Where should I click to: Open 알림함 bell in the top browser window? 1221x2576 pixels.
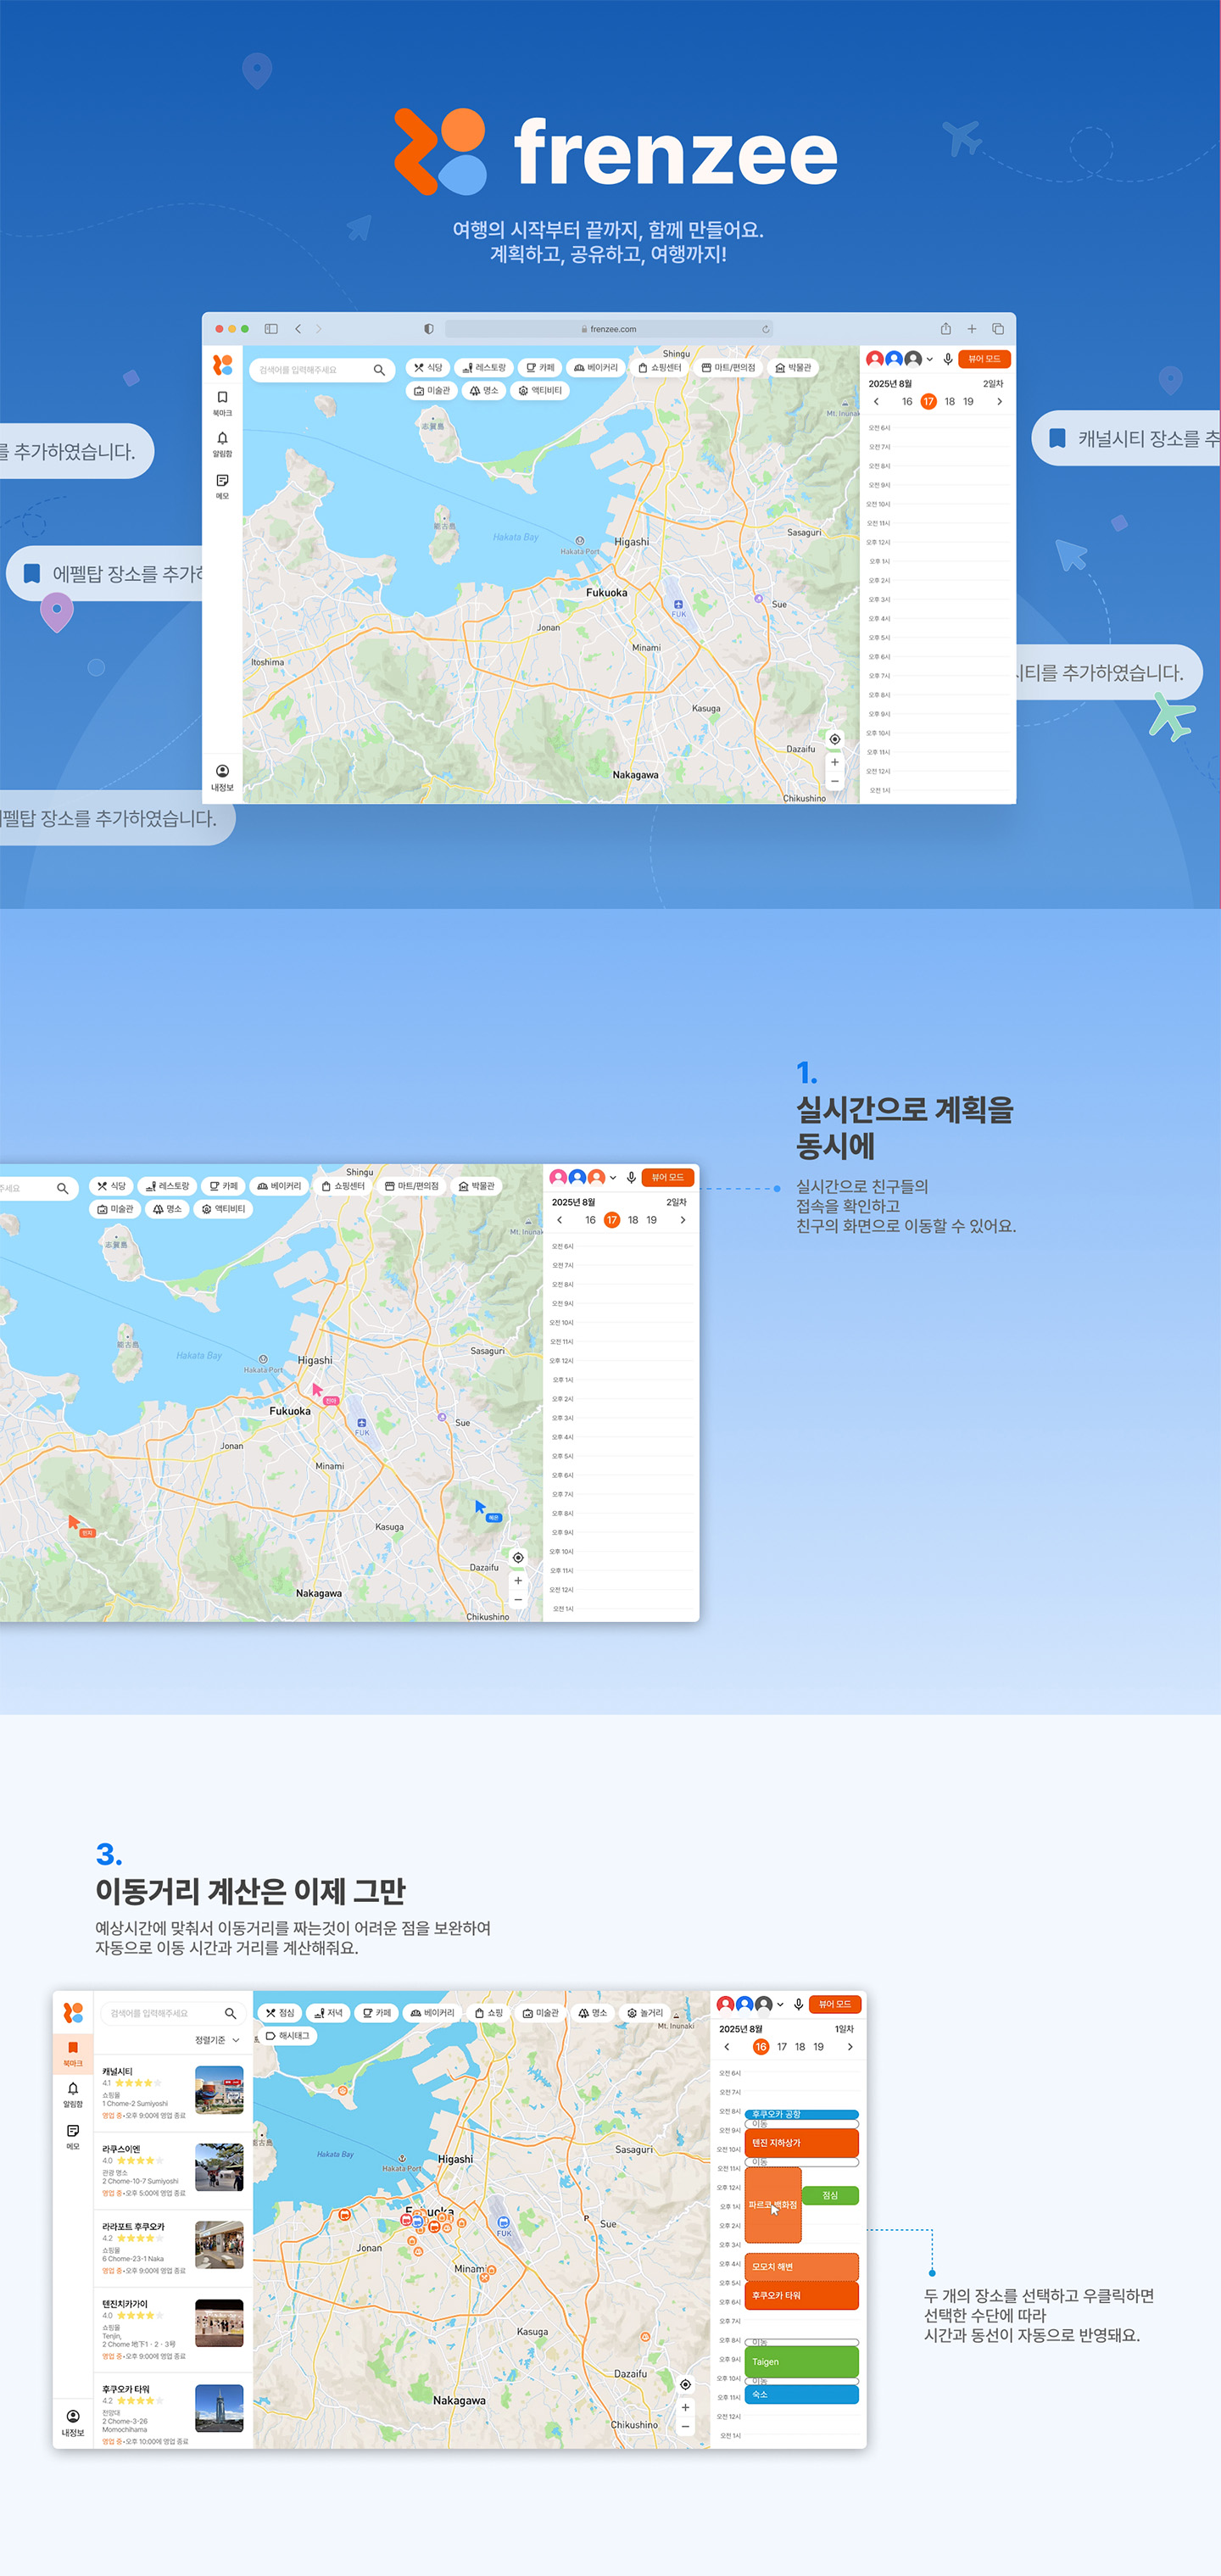[222, 444]
